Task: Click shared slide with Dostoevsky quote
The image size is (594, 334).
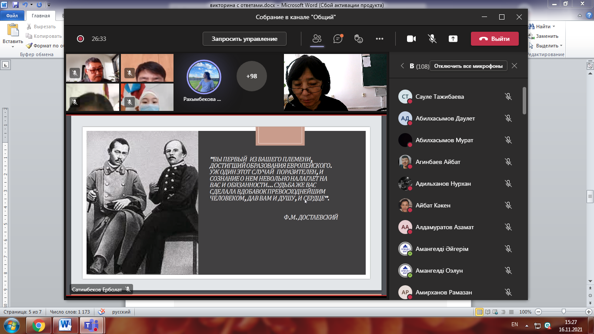Action: tap(226, 203)
